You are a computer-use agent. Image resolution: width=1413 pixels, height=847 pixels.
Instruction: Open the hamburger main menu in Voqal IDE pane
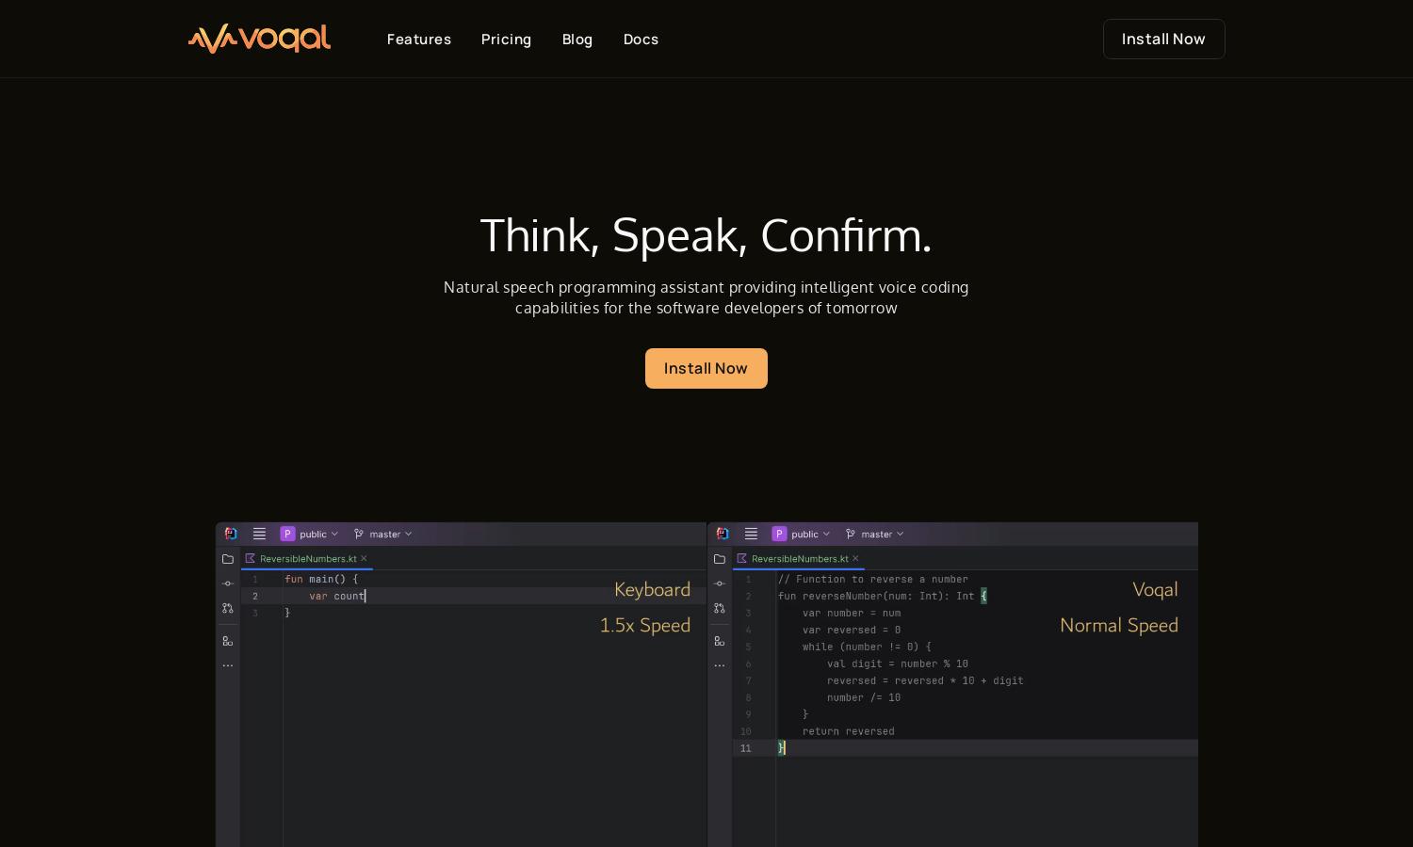[x=751, y=534]
